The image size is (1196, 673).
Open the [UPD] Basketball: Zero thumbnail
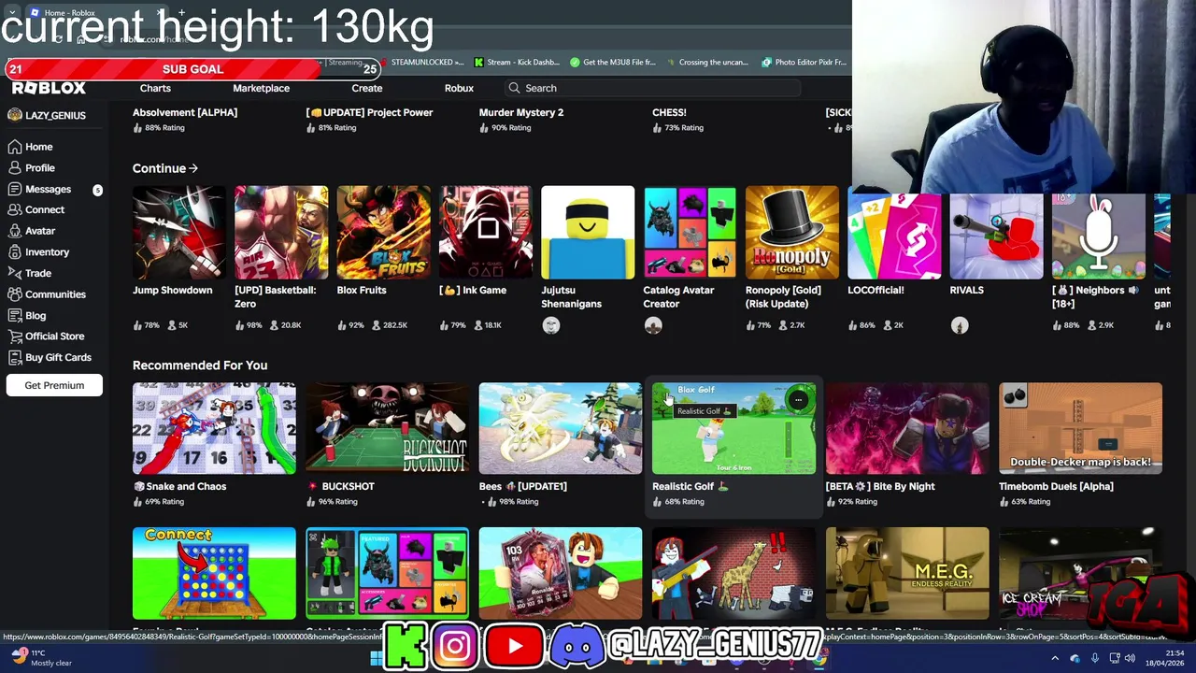coord(281,233)
